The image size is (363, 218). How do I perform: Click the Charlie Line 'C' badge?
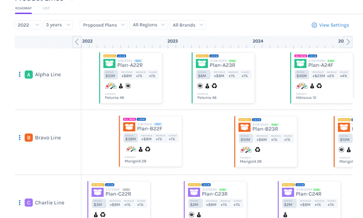29,203
